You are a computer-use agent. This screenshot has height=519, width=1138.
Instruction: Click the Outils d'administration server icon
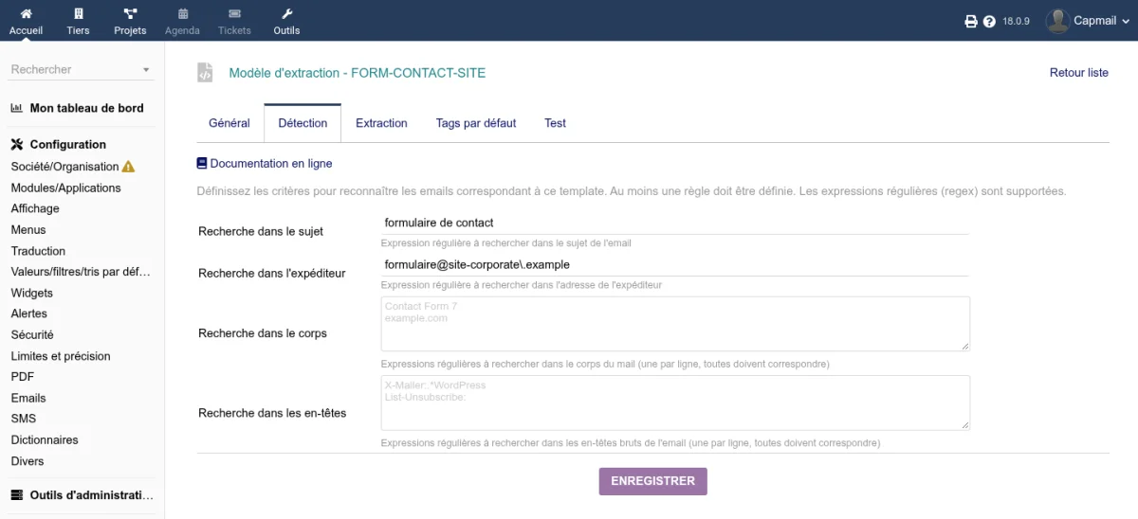[x=17, y=495]
